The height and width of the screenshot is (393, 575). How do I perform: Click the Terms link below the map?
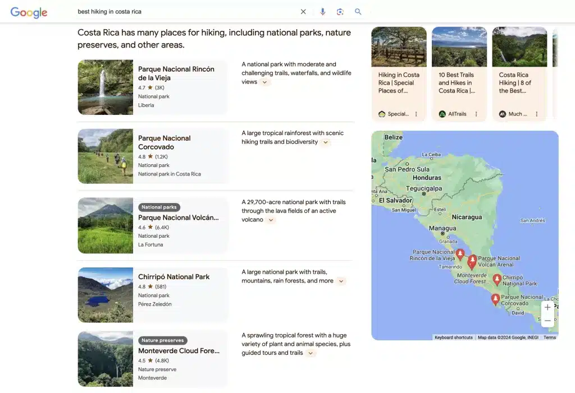550,337
